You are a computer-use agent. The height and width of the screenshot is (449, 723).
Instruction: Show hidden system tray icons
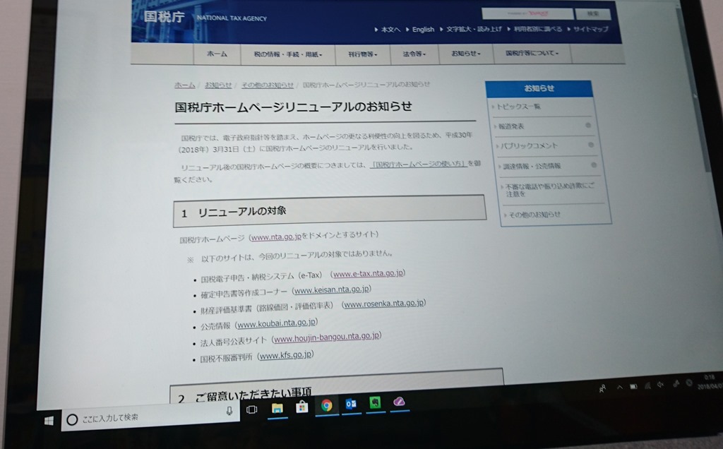(620, 388)
